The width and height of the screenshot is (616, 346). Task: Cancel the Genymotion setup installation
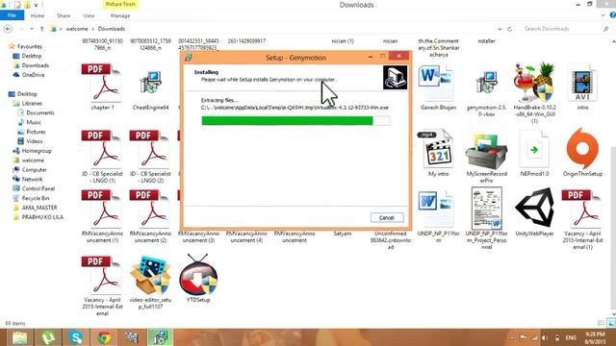387,217
